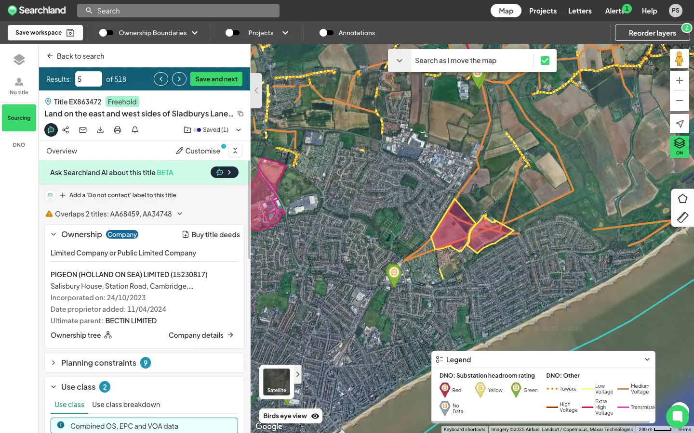Viewport: 694px width, 433px height.
Task: Click the Satellite basemap thumbnail
Action: (x=276, y=382)
